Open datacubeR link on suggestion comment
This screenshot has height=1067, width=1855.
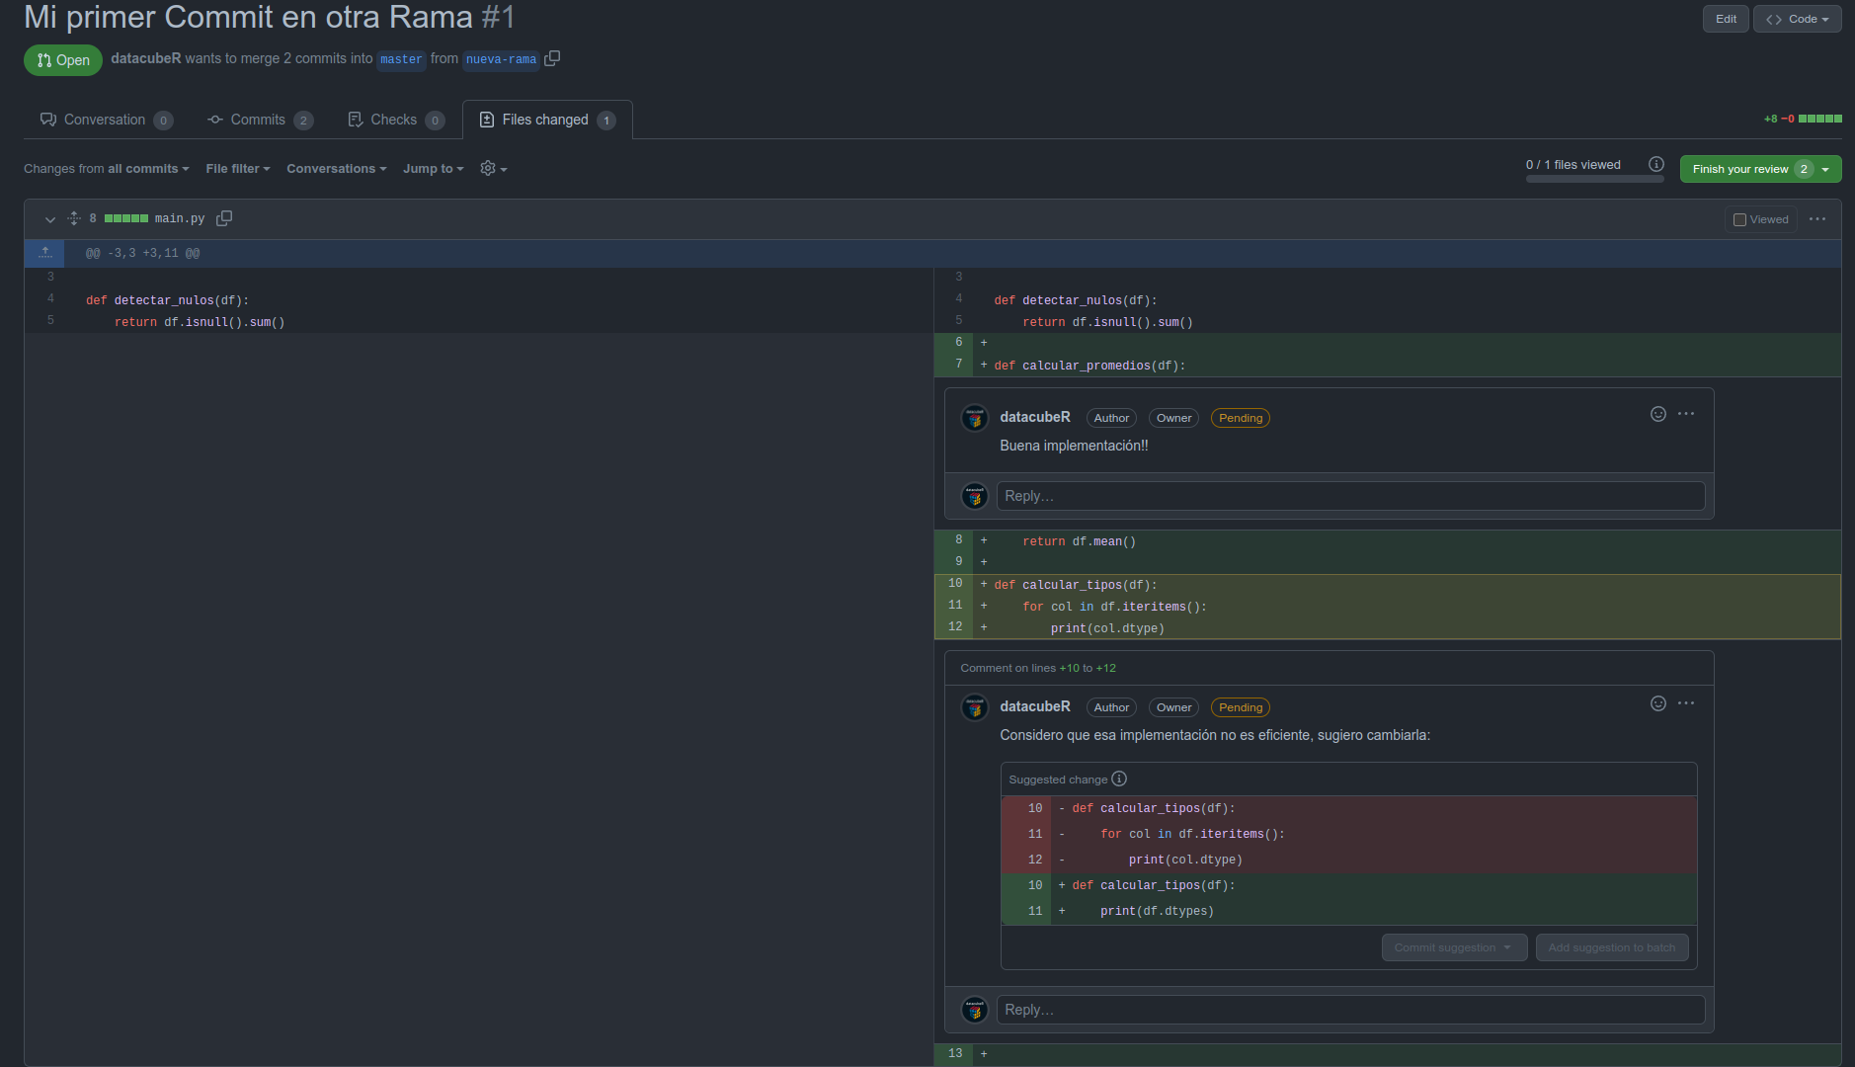1035,706
